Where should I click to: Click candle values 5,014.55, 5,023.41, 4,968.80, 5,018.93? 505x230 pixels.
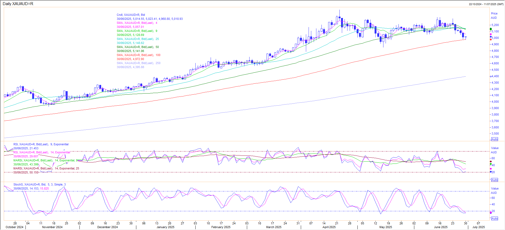[x=158, y=19]
